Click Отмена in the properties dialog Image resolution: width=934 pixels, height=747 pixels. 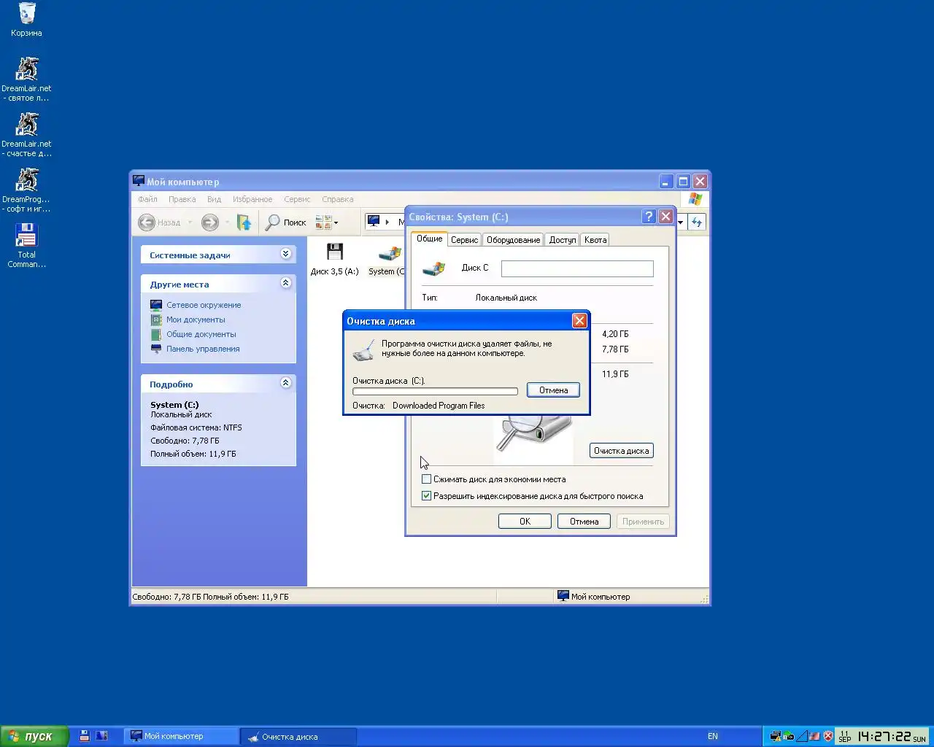click(x=584, y=522)
